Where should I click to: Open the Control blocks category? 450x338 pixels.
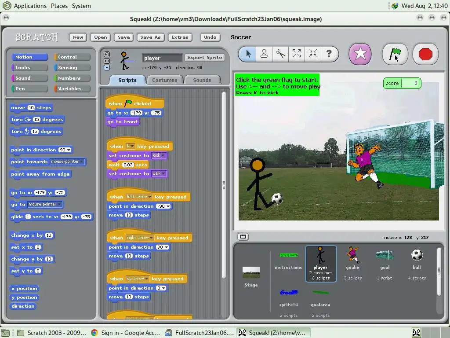[73, 57]
